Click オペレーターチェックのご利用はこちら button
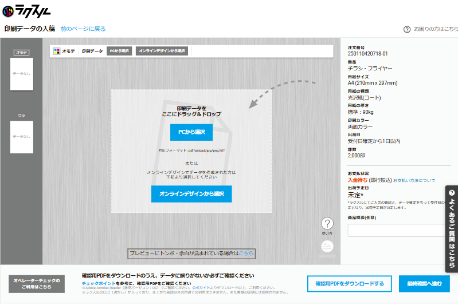 coord(37,283)
